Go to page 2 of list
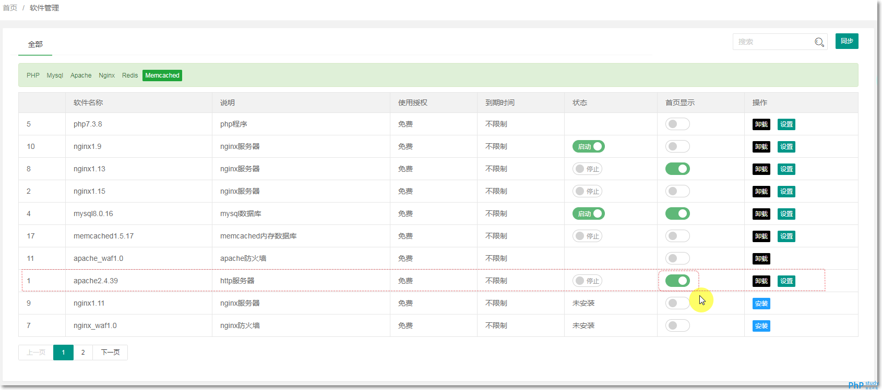Viewport: 882px width, 390px height. pyautogui.click(x=83, y=353)
